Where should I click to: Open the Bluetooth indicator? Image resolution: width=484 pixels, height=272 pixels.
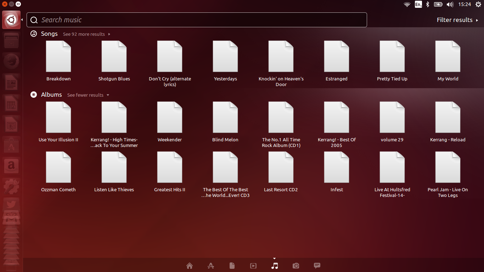(428, 4)
